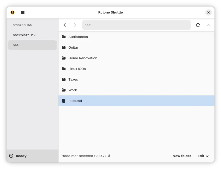Focus the path field showing nas:

(x=136, y=25)
